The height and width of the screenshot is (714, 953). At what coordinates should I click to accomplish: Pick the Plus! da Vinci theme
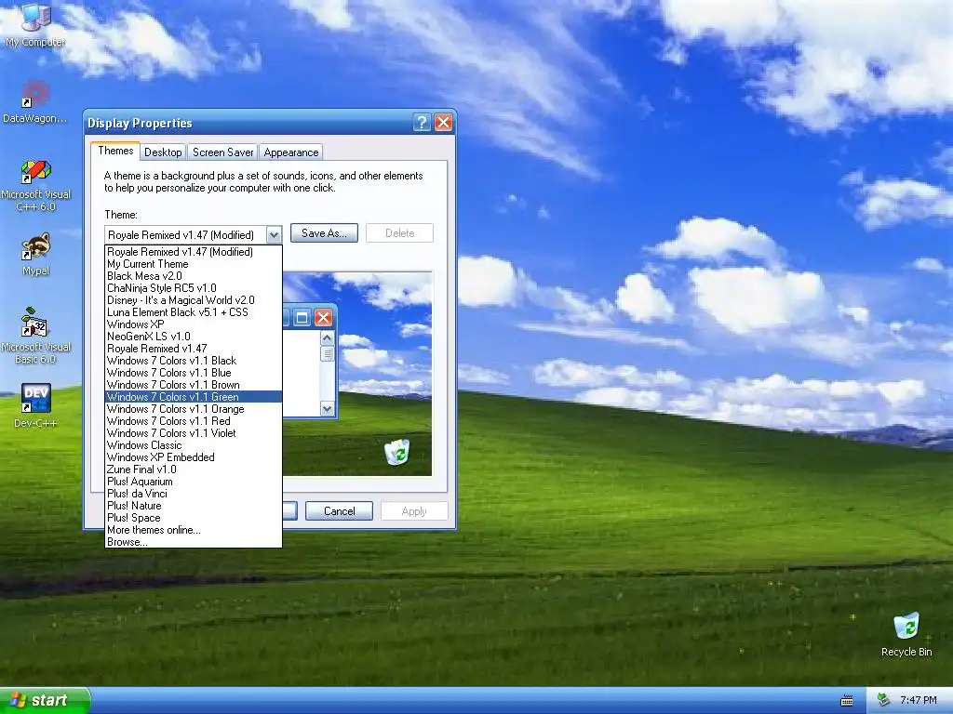point(194,494)
